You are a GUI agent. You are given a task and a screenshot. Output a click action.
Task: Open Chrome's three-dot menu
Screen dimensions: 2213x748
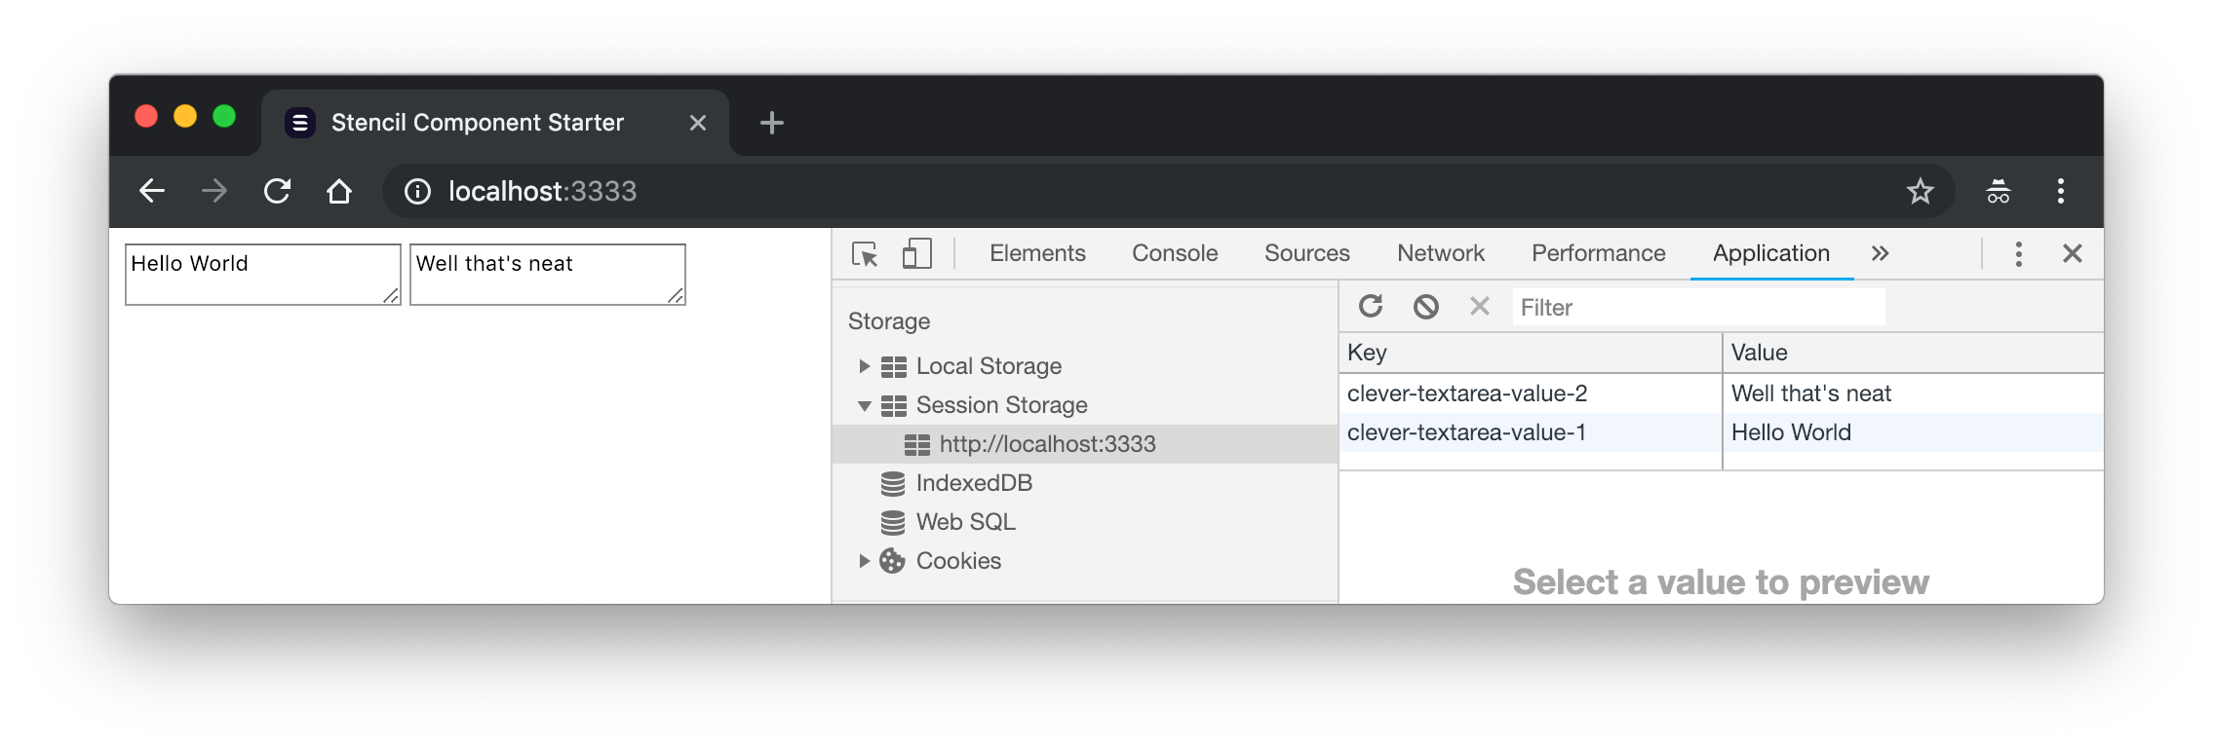click(2061, 191)
